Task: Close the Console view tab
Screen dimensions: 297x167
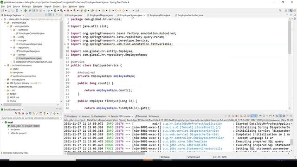Action: click(x=132, y=116)
